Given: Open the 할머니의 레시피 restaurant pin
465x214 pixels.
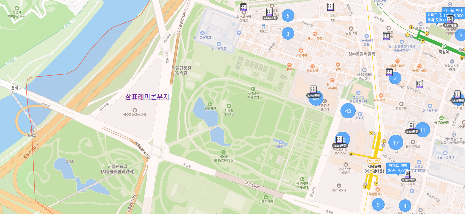Looking at the screenshot, I should tap(332, 80).
